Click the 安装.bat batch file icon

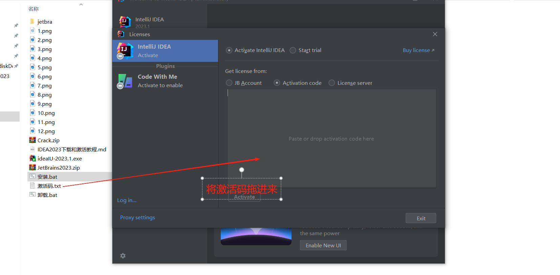pyautogui.click(x=33, y=176)
